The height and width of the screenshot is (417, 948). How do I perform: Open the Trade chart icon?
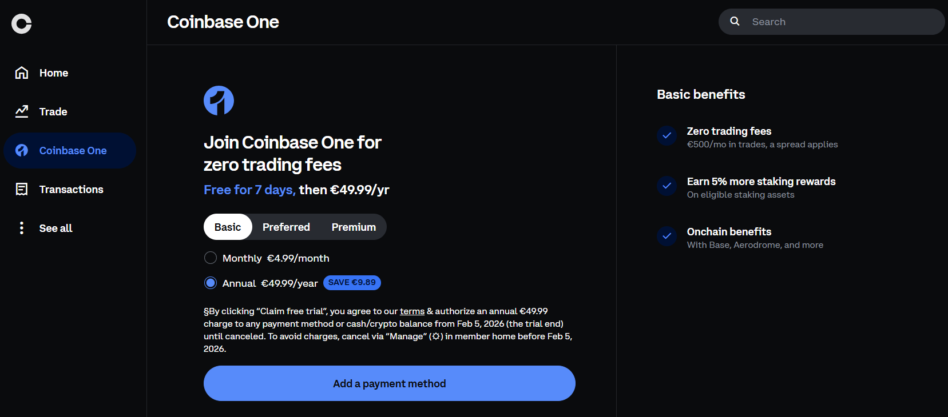[x=22, y=111]
